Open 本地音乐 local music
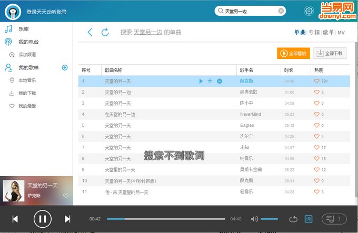Image resolution: width=358 pixels, height=233 pixels. pos(27,80)
